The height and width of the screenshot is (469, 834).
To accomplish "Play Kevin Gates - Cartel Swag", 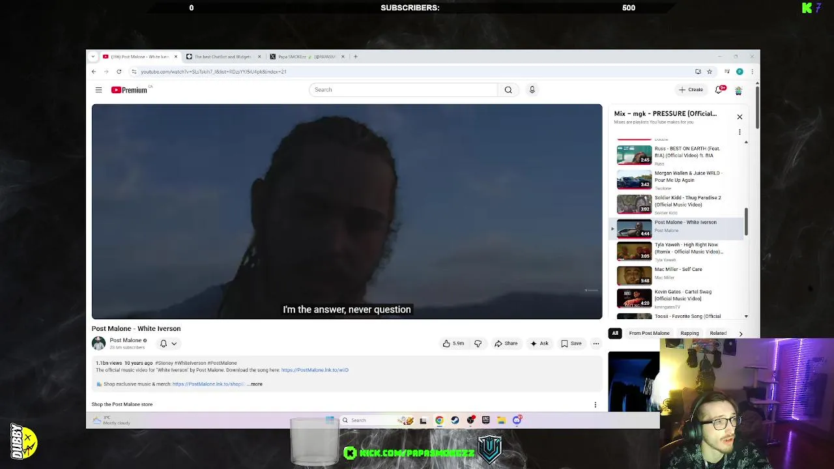I will pyautogui.click(x=678, y=298).
